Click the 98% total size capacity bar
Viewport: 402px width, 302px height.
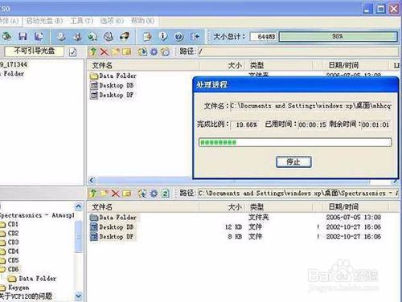[338, 36]
